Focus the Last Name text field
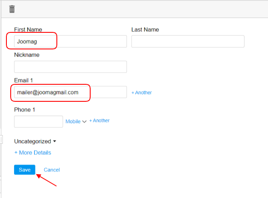Viewport: 268px width, 198px height. pyautogui.click(x=188, y=41)
